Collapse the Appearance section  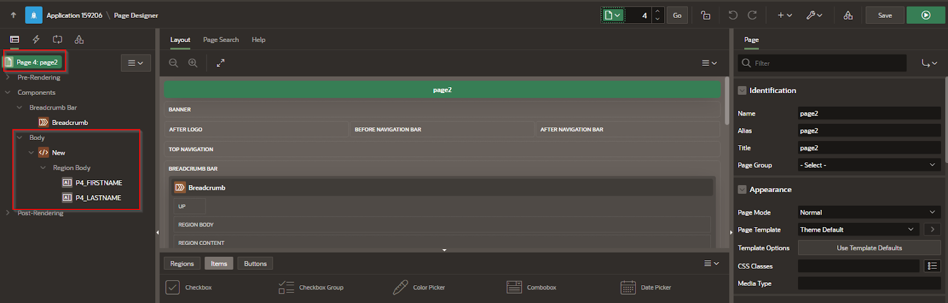click(x=742, y=190)
